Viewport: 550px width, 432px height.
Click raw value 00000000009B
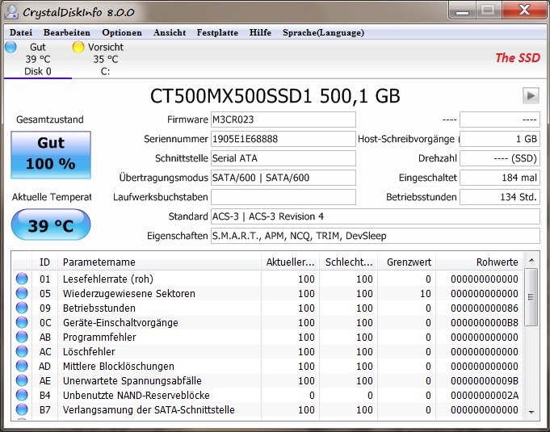484,380
